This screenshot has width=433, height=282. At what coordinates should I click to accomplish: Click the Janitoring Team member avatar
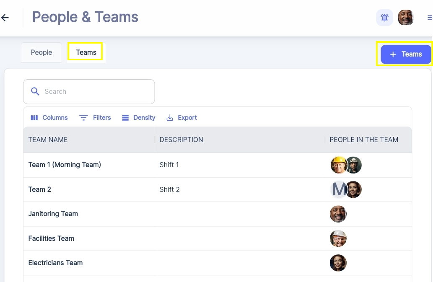338,214
